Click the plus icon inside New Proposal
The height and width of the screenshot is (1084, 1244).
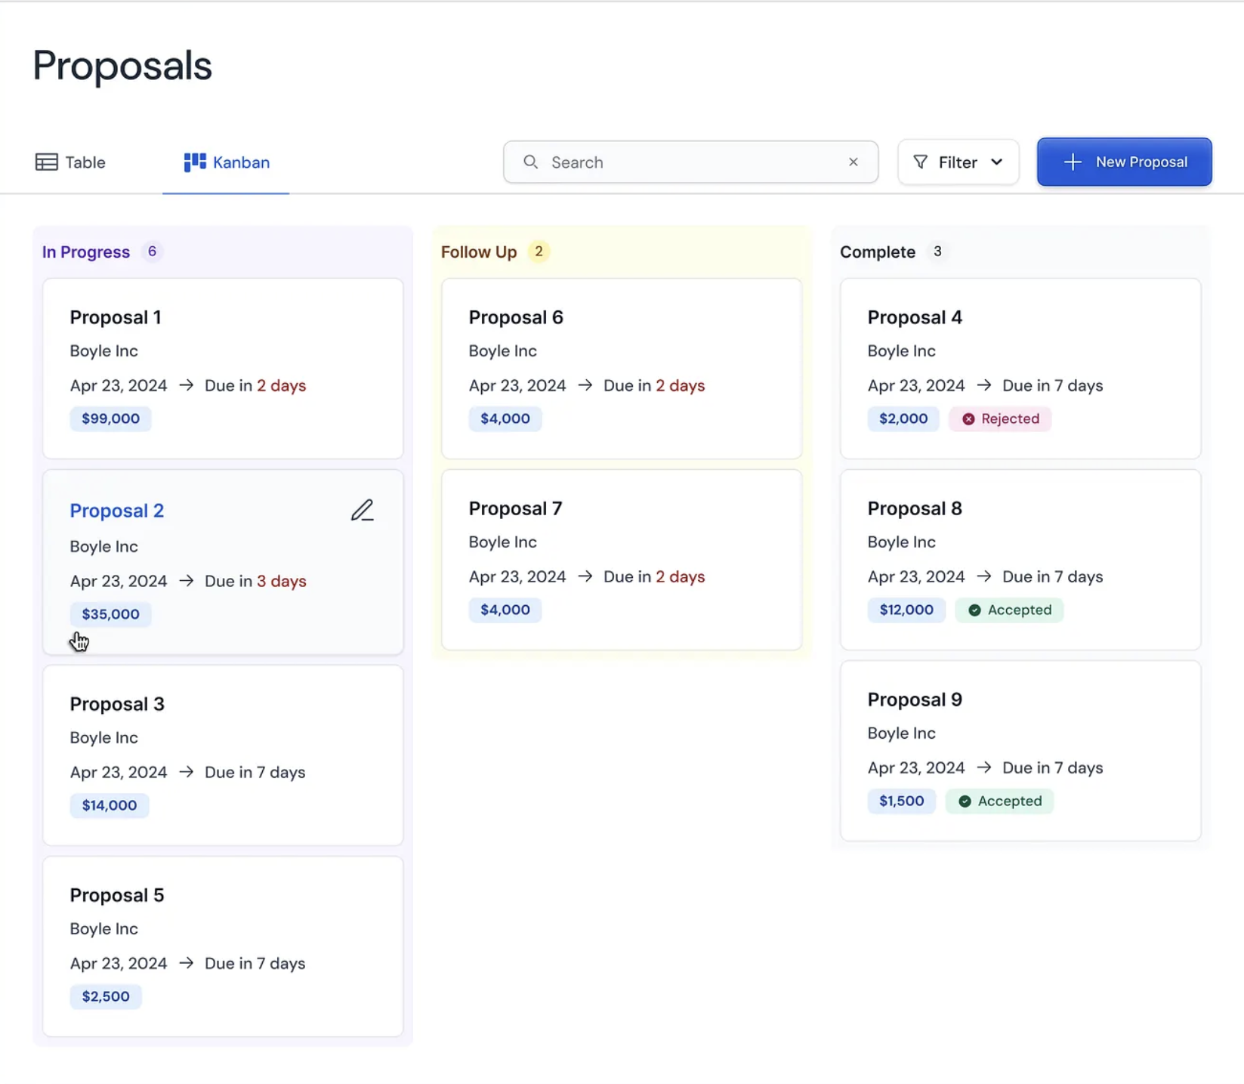coord(1071,162)
